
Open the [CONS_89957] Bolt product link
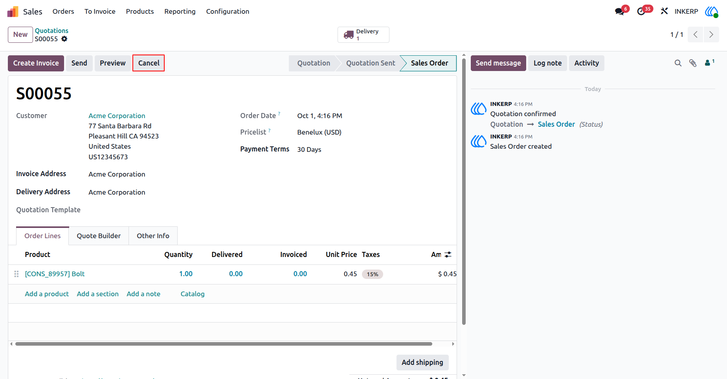coord(55,274)
